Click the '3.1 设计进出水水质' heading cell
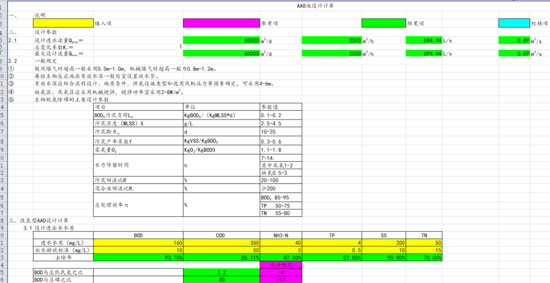 pos(49,228)
